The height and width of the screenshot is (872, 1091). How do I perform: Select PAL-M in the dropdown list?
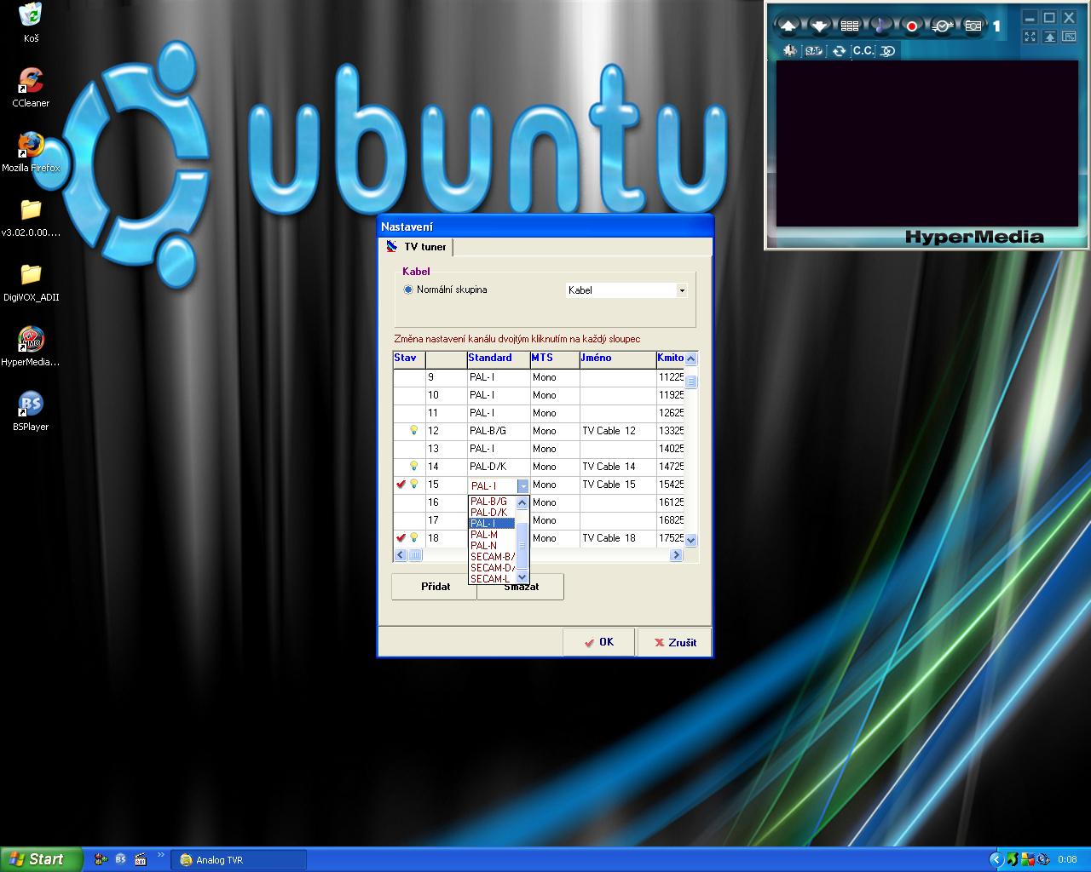point(484,535)
